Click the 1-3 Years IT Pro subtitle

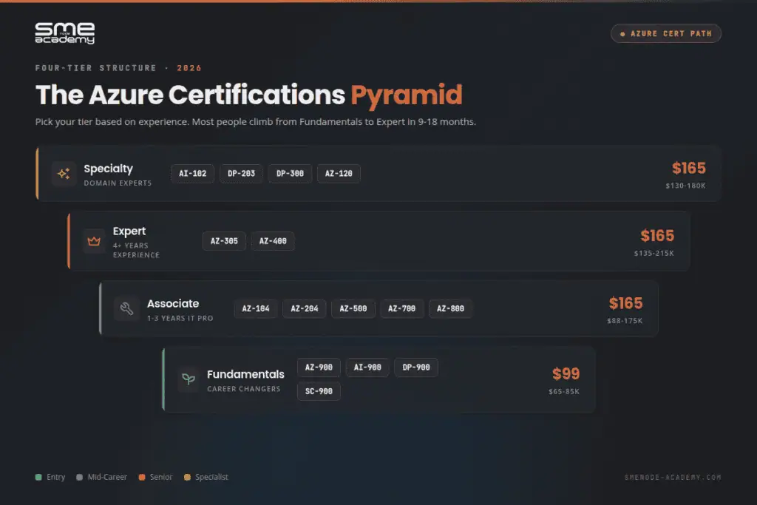(x=180, y=318)
